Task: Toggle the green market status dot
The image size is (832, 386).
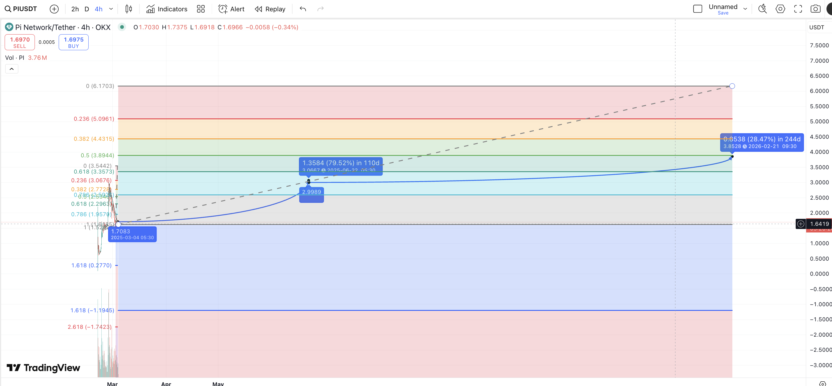Action: pos(122,27)
